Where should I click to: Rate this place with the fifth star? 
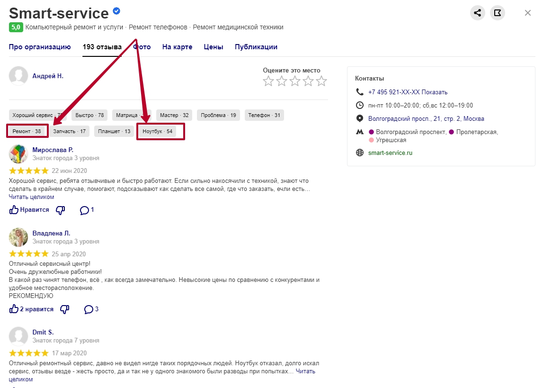point(321,81)
